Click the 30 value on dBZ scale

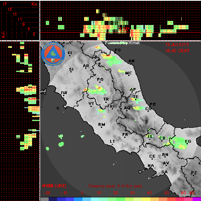[x=132, y=193]
